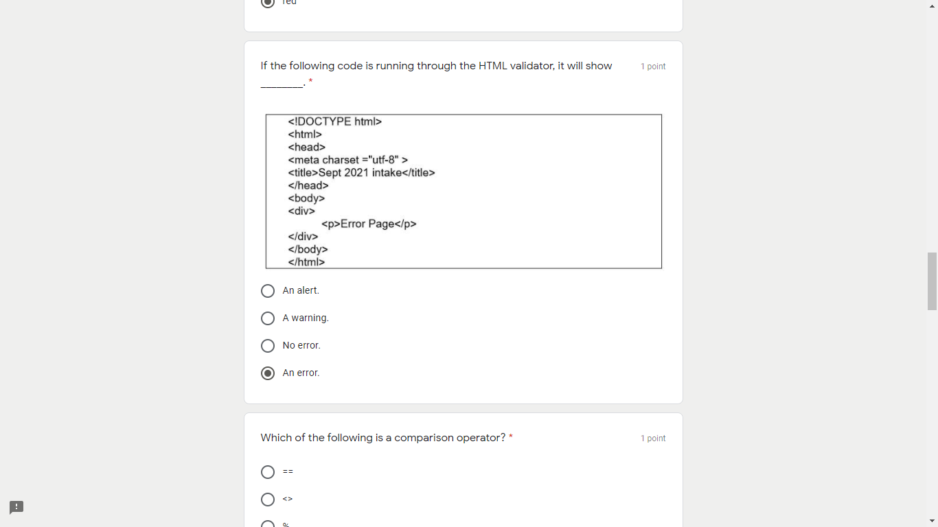Image resolution: width=938 pixels, height=527 pixels.
Task: Select the "red" answer at the top
Action: pos(268,3)
